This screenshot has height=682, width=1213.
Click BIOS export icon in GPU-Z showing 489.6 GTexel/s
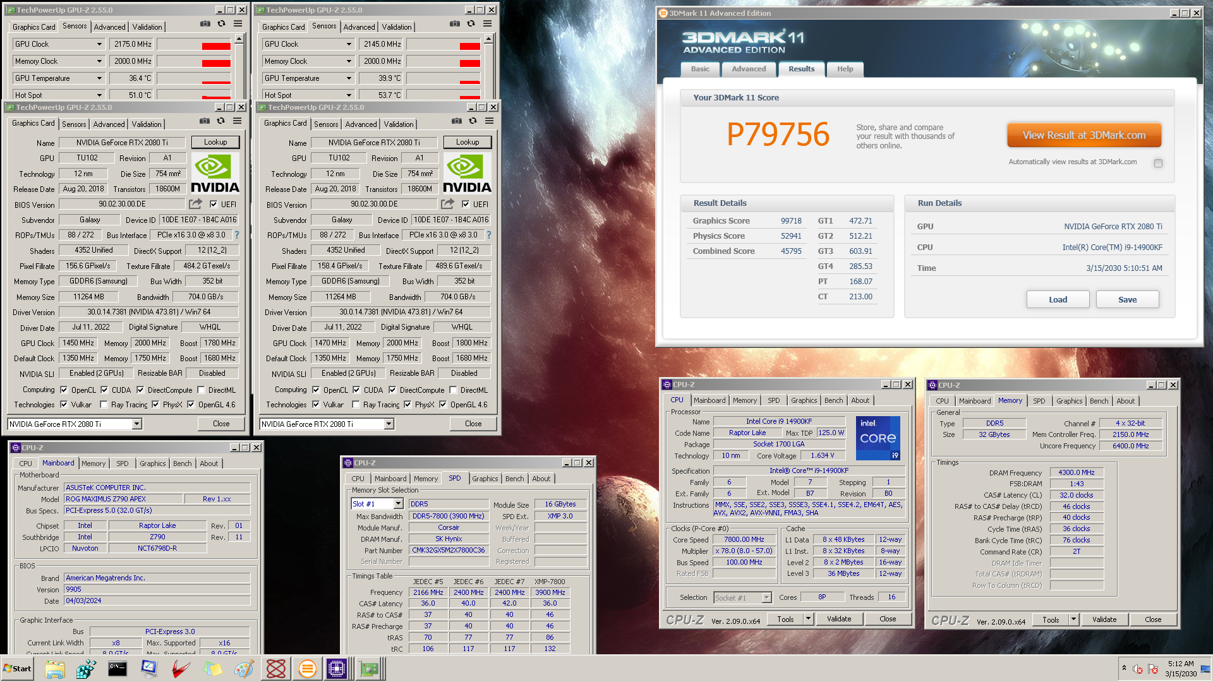coord(447,204)
